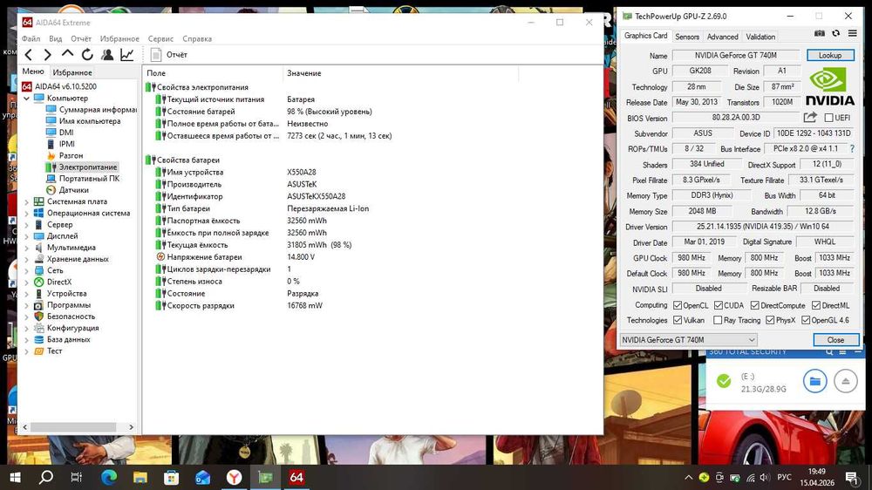Toggle CUDA checkbox
The height and width of the screenshot is (490, 872).
point(719,305)
